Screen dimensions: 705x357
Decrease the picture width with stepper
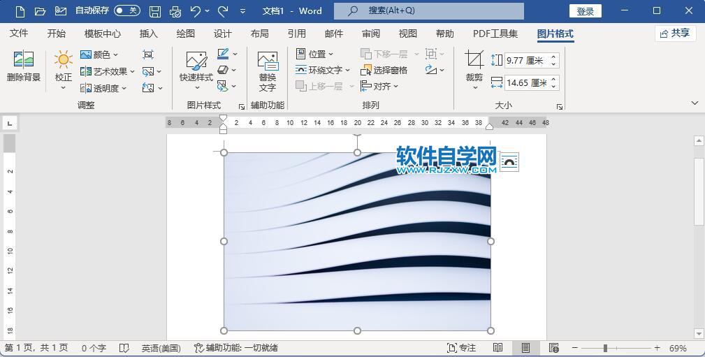[554, 87]
